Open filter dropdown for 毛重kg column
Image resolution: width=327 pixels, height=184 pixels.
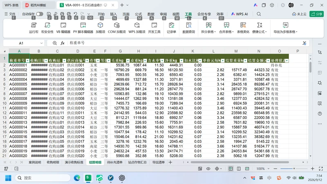point(128,61)
